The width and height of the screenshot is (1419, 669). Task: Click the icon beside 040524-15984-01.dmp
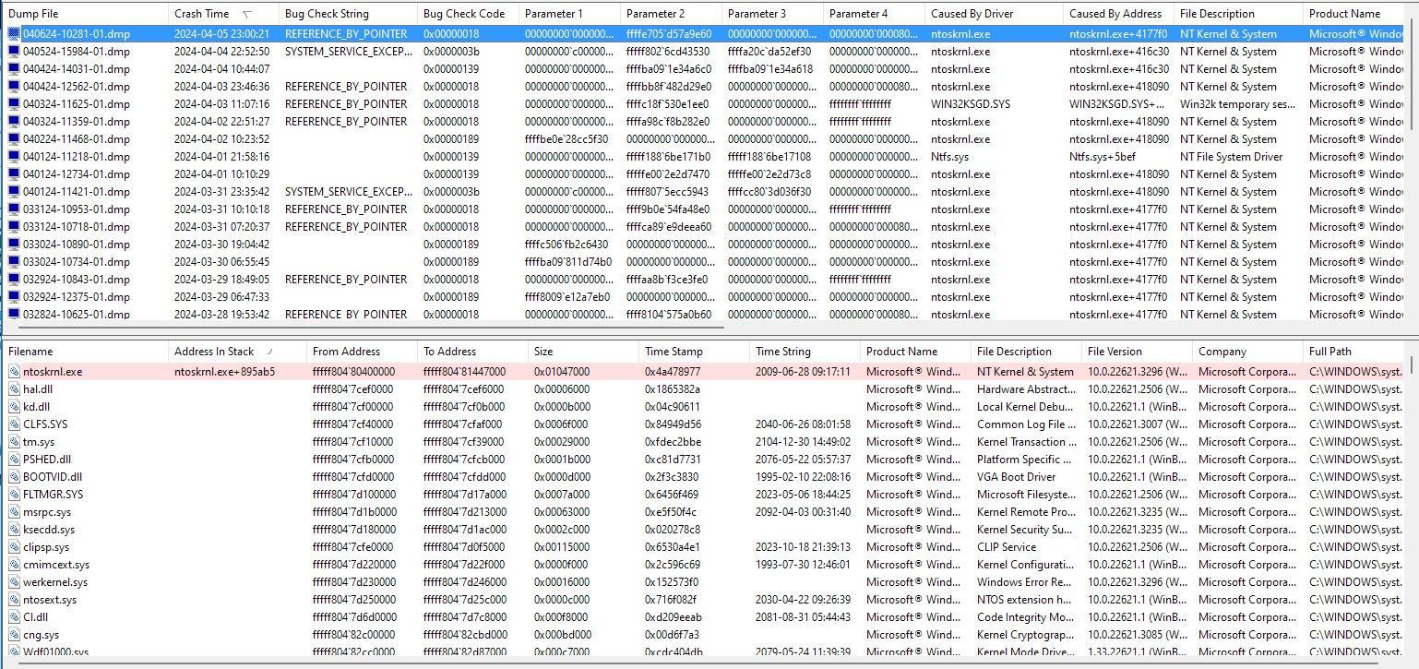(x=14, y=51)
